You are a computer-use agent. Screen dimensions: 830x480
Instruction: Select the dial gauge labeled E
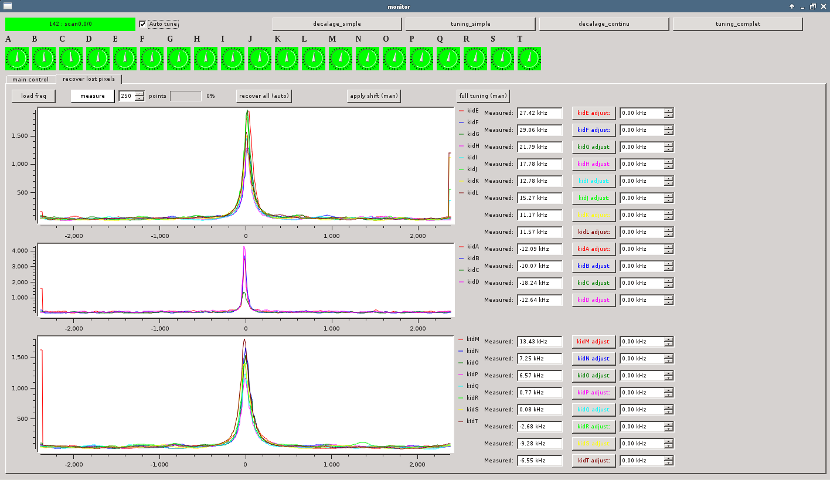125,59
